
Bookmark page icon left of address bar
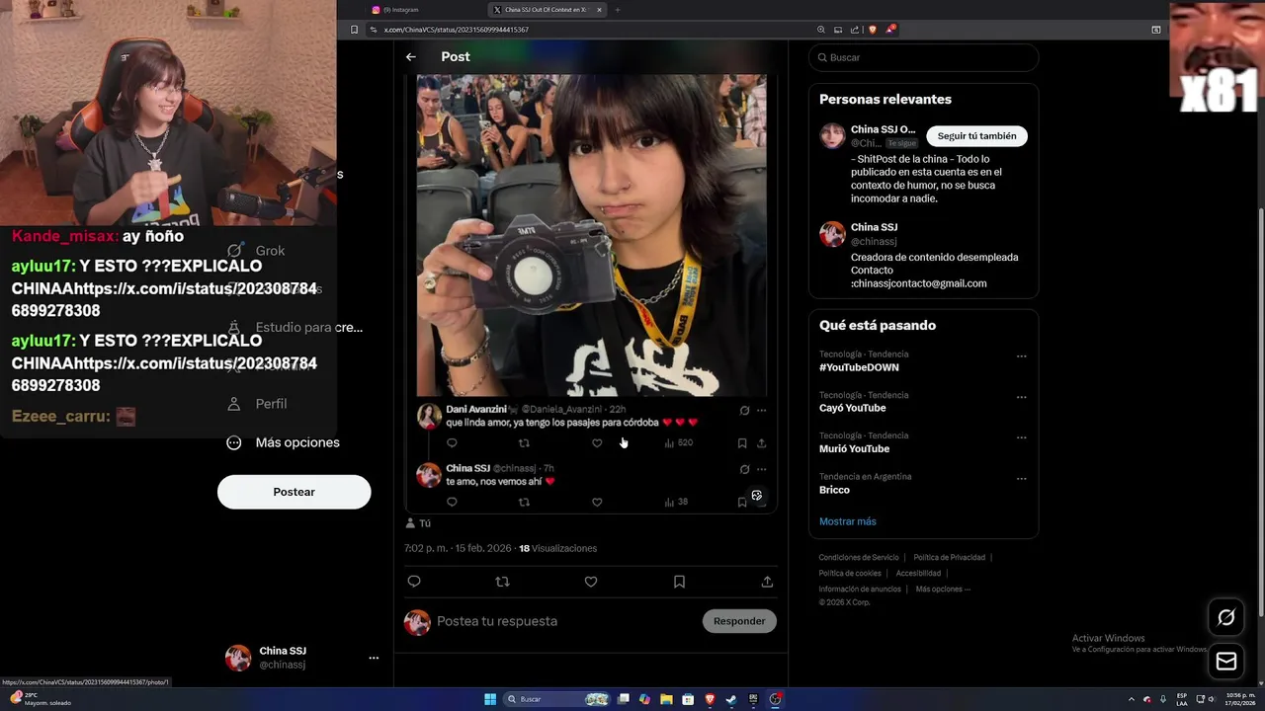tap(355, 30)
